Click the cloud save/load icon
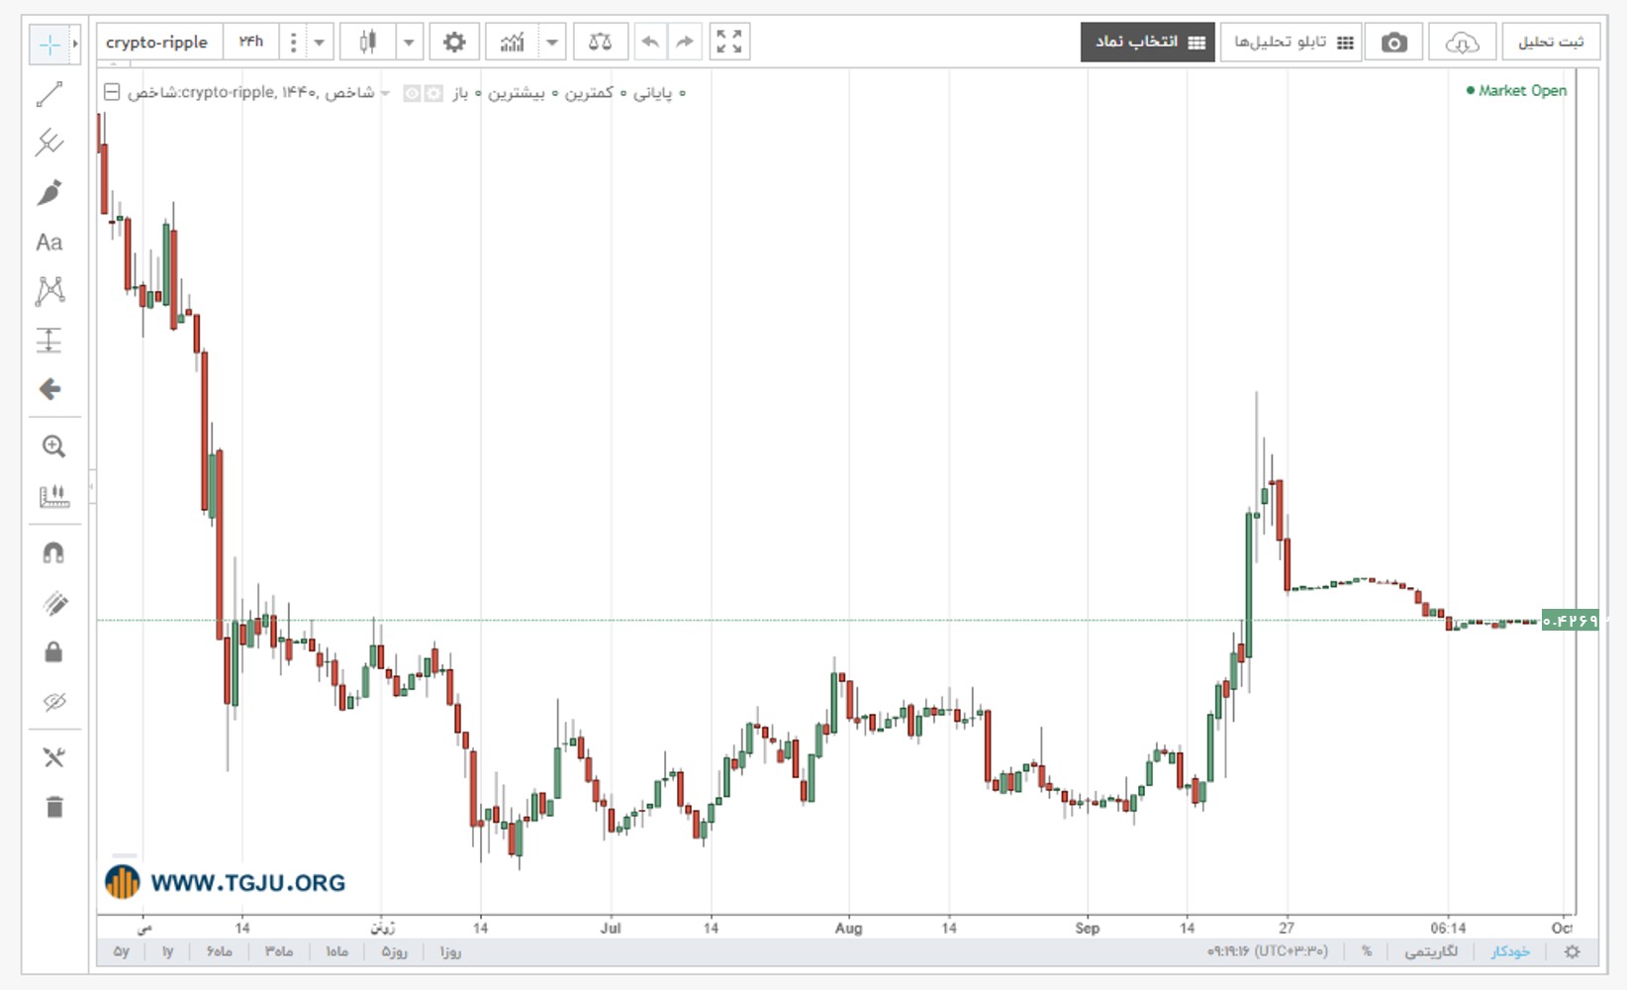The height and width of the screenshot is (990, 1627). click(1462, 42)
